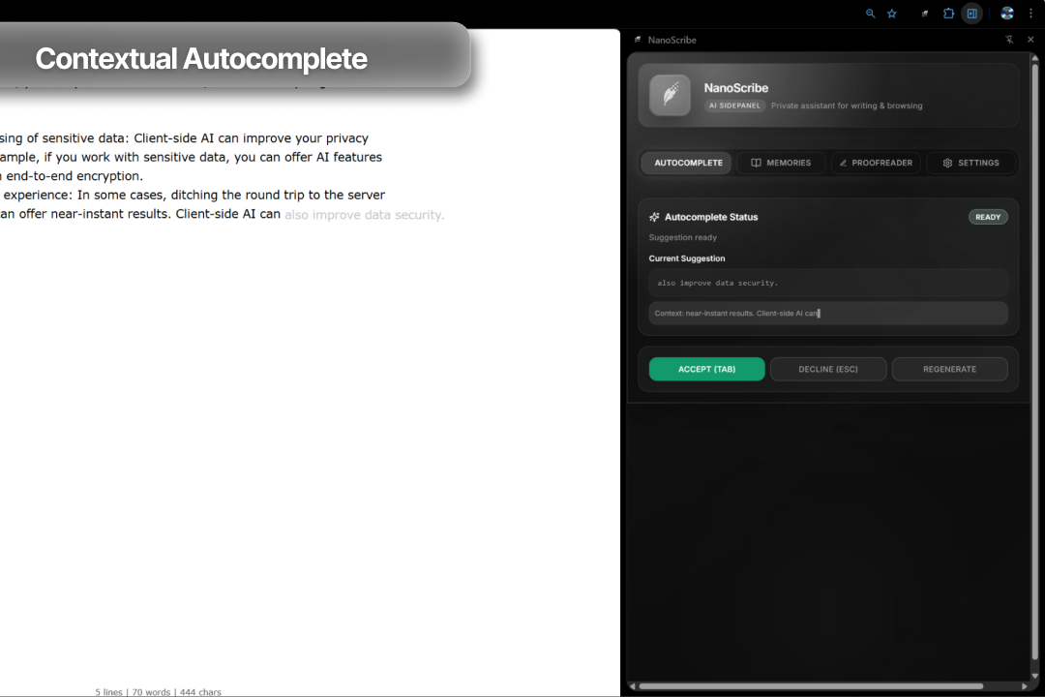Click the Context text field
The height and width of the screenshot is (697, 1045).
click(x=828, y=313)
